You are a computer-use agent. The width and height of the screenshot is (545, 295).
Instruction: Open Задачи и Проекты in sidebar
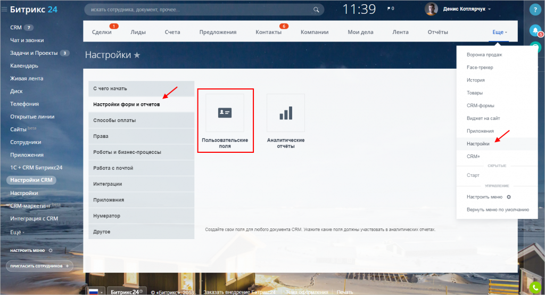(34, 53)
